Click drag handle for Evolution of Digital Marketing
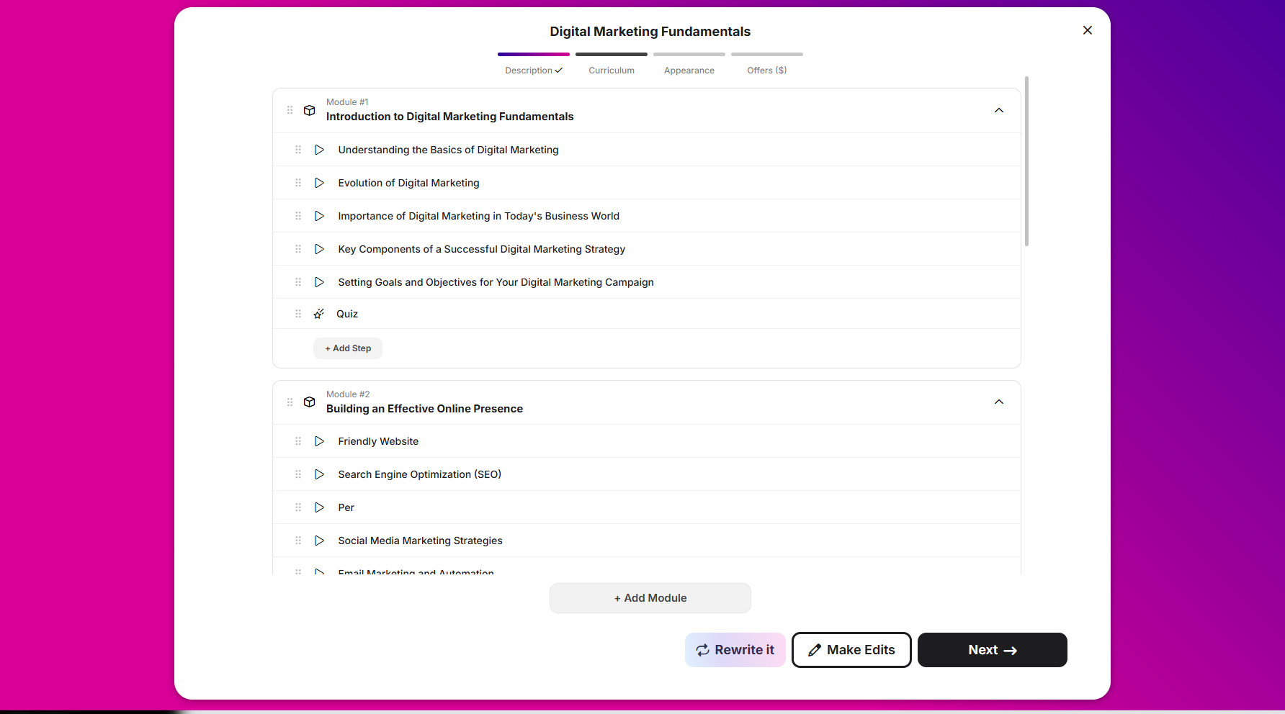 coord(298,183)
